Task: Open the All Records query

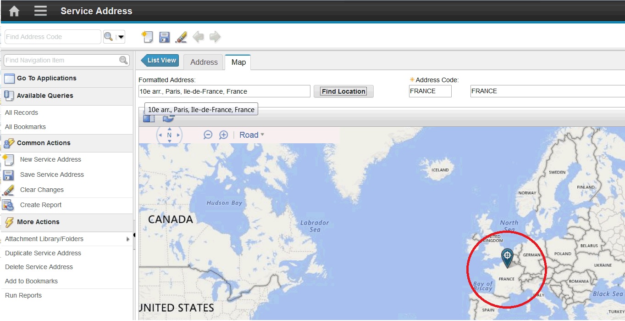Action: click(x=21, y=113)
